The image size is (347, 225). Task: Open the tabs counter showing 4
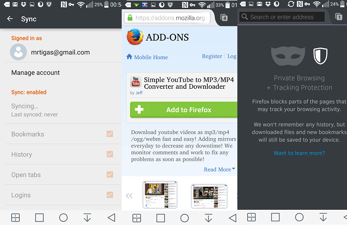(x=224, y=18)
